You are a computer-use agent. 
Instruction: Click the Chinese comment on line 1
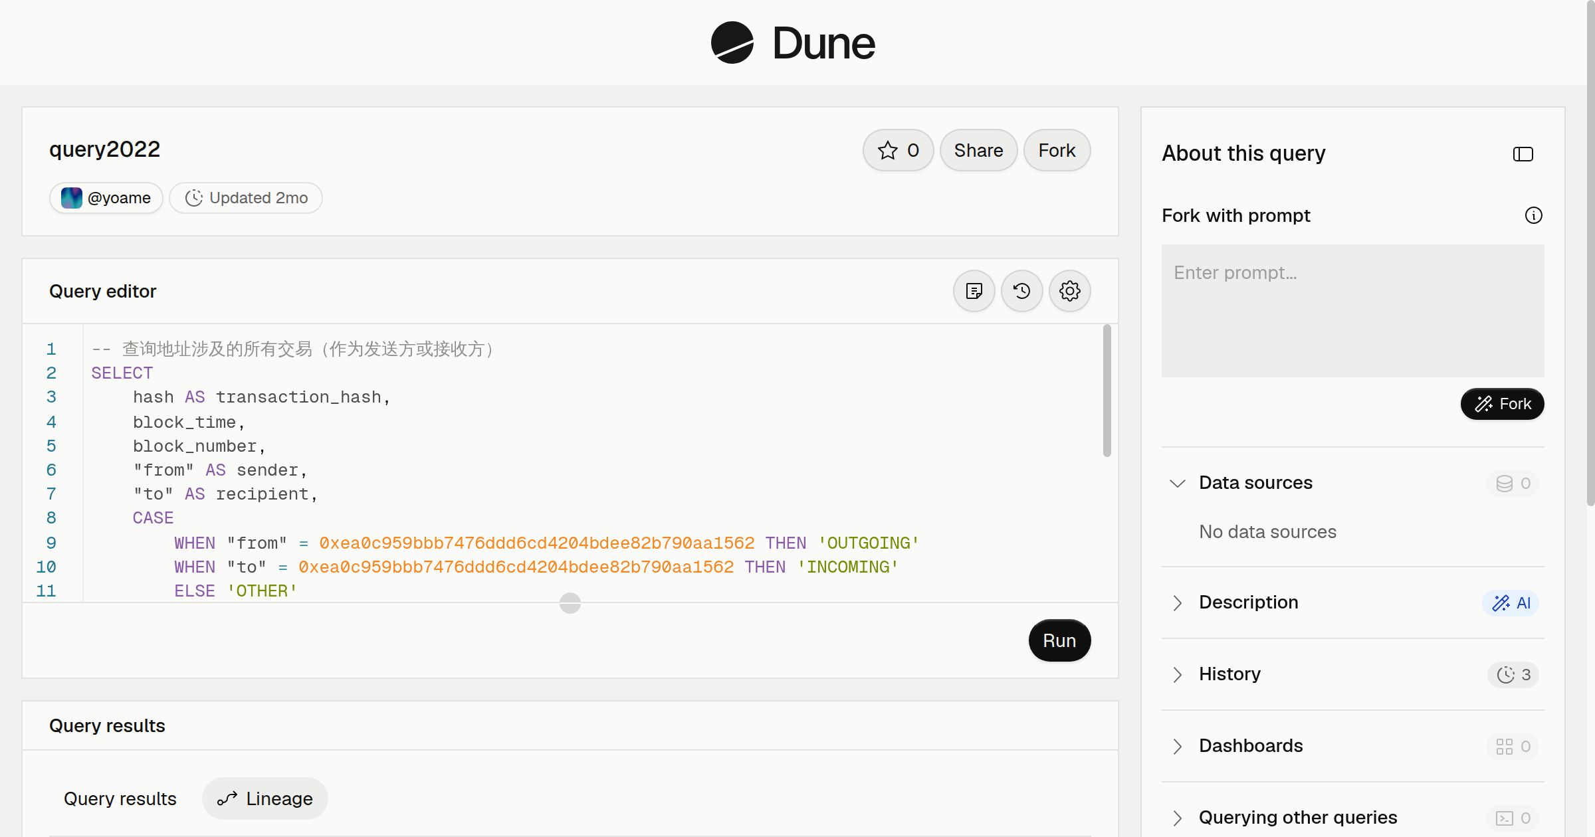292,349
